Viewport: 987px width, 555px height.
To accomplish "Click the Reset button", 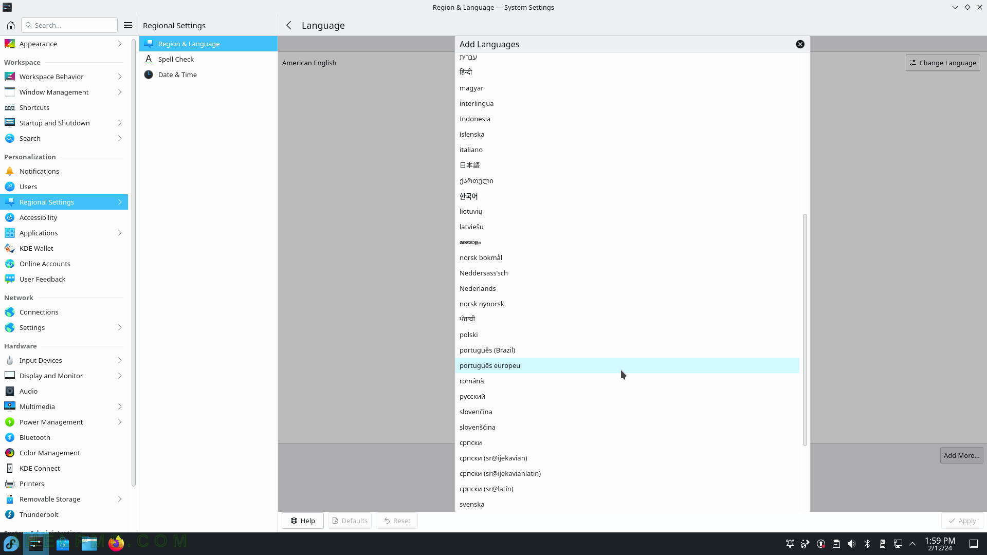I will tap(397, 521).
